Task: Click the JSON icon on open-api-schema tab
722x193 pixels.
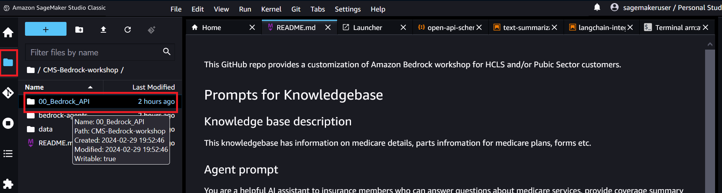Action: (421, 27)
